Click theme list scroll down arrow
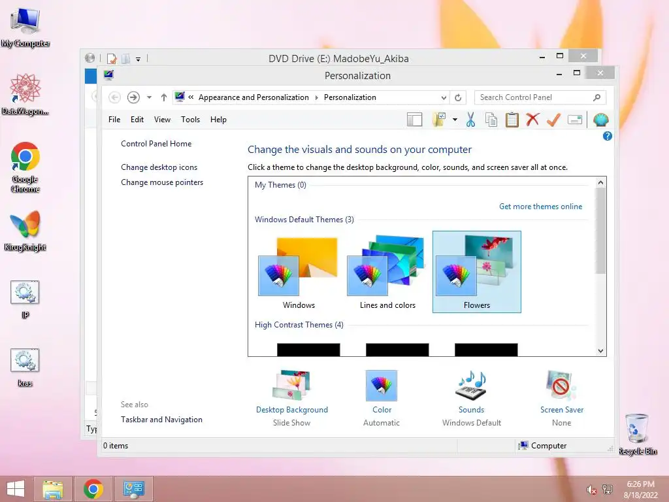The image size is (669, 502). [601, 351]
